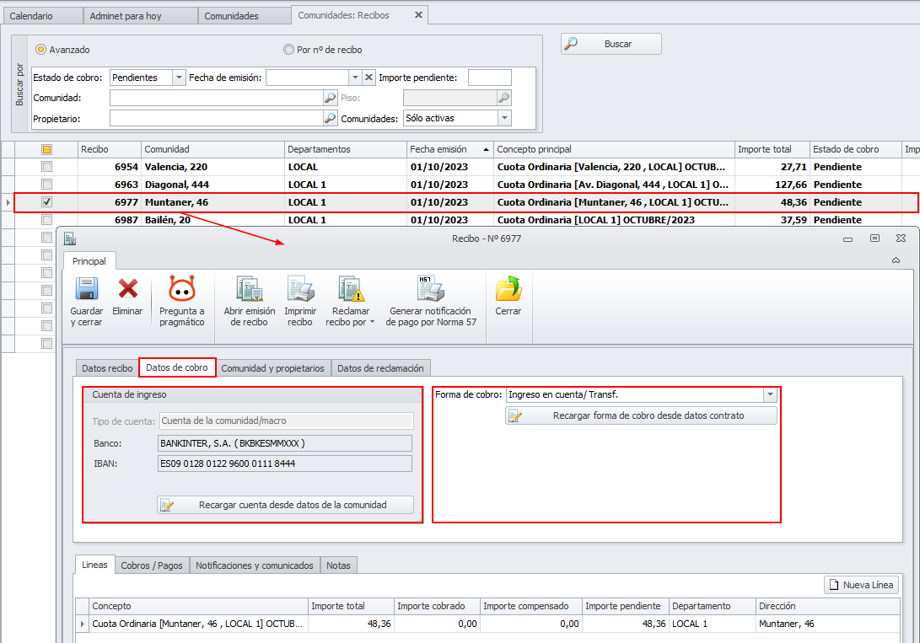920x643 pixels.
Task: Click the red Eliminar X icon
Action: (x=127, y=289)
